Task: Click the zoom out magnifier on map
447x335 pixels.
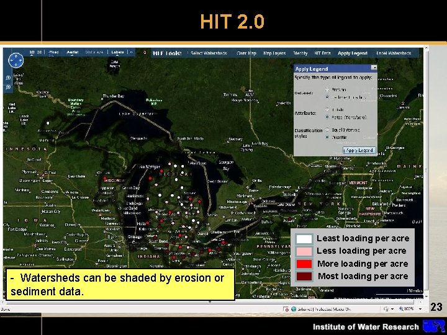Action: click(9, 87)
